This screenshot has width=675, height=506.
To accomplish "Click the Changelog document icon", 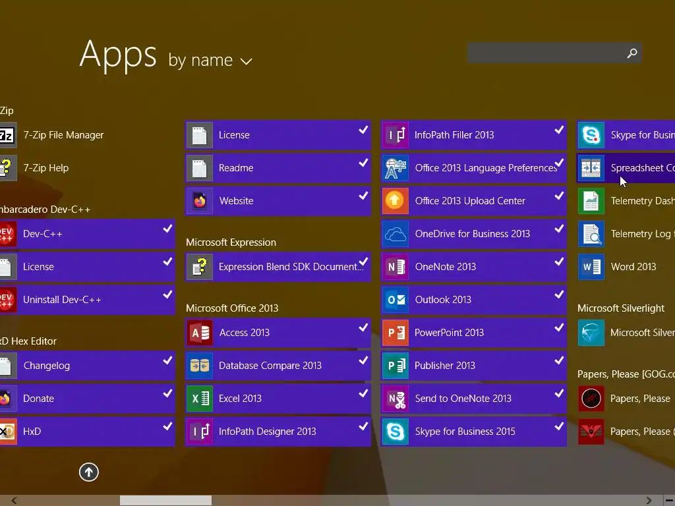I will click(x=8, y=365).
